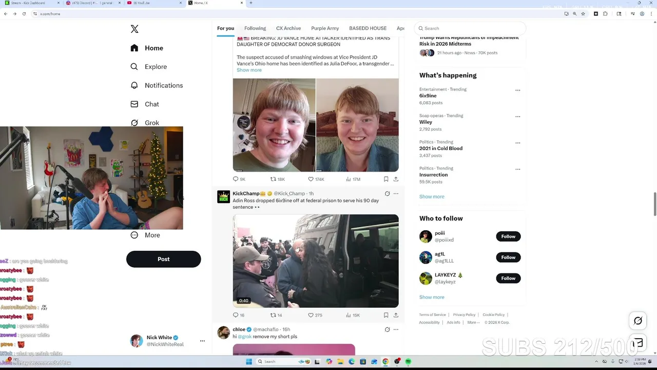Screen dimensions: 657x370
Task: Open left photo in JD Vance post
Action: pyautogui.click(x=274, y=125)
